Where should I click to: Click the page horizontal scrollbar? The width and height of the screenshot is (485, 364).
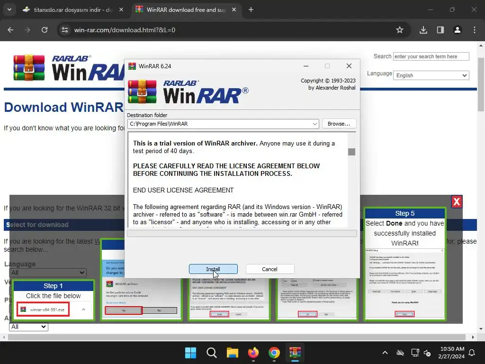pos(237,337)
